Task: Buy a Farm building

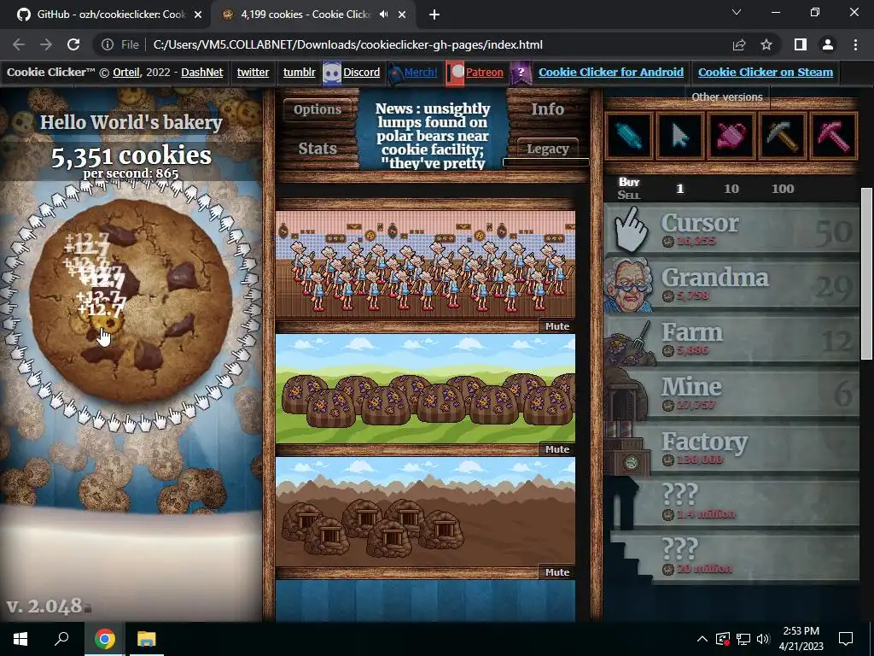Action: coord(731,339)
